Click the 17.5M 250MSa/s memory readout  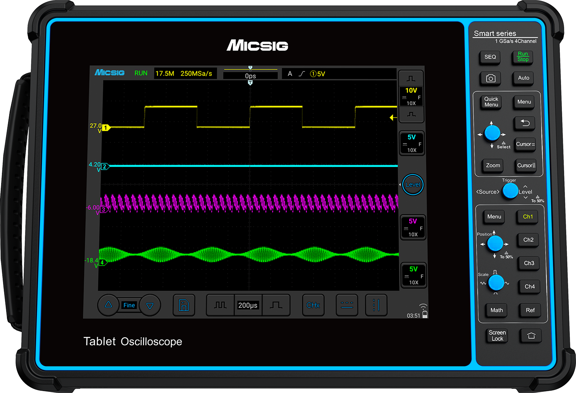[185, 73]
